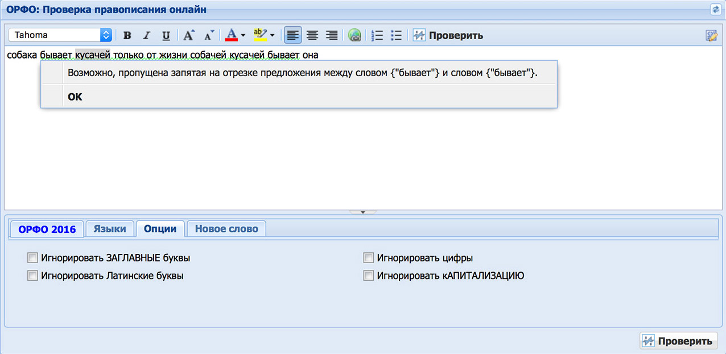Viewport: 726px width, 354px height.
Task: Toggle underline formatting
Action: (166, 35)
